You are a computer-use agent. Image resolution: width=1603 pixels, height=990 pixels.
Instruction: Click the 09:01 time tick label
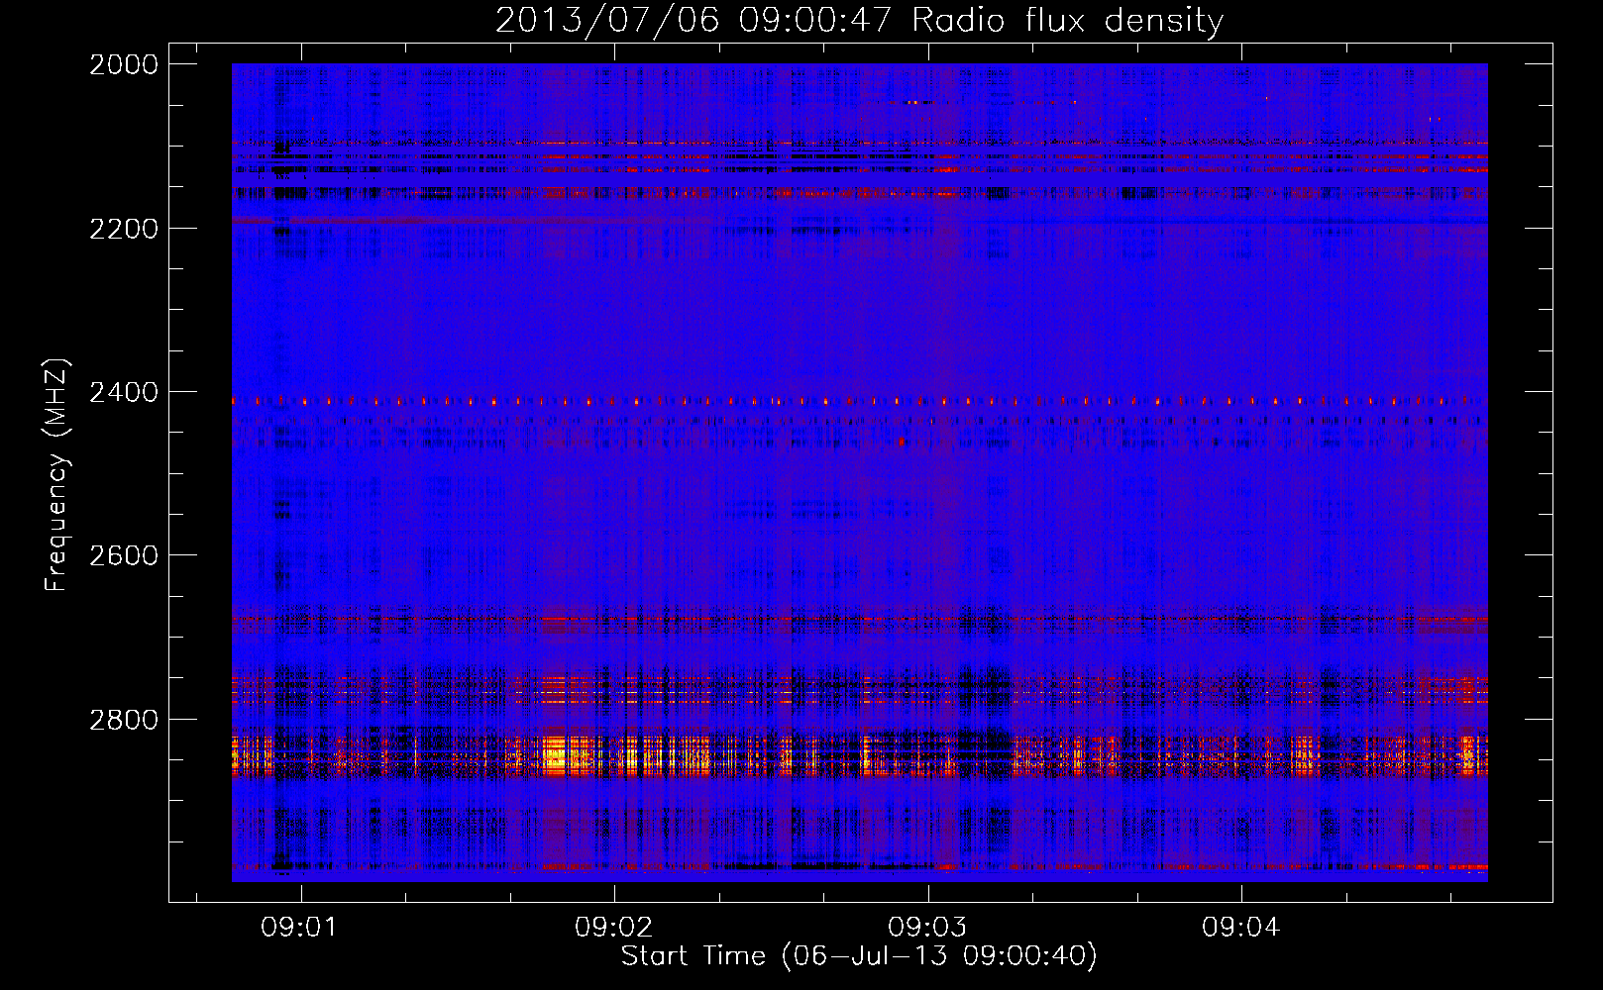tap(299, 928)
